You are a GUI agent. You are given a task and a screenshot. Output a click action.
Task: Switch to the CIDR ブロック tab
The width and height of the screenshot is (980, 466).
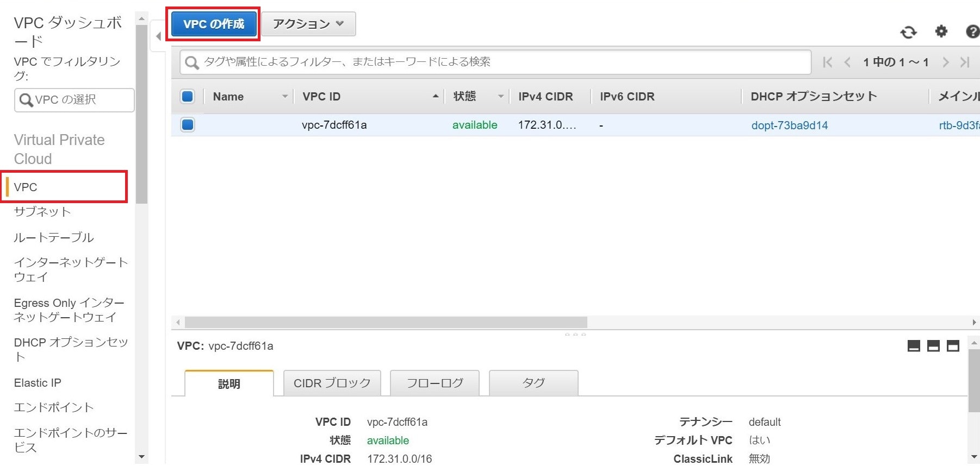coord(332,383)
